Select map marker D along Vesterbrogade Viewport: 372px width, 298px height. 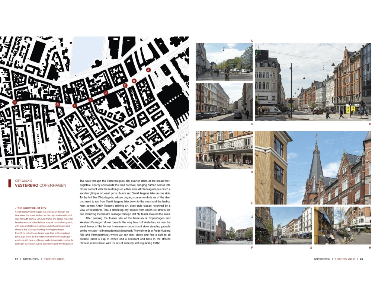106,92
